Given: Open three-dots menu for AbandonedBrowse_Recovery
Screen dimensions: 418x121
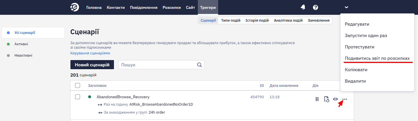Looking at the screenshot, I should point(345,99).
